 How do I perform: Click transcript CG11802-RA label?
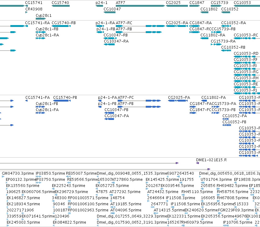tap(213, 35)
